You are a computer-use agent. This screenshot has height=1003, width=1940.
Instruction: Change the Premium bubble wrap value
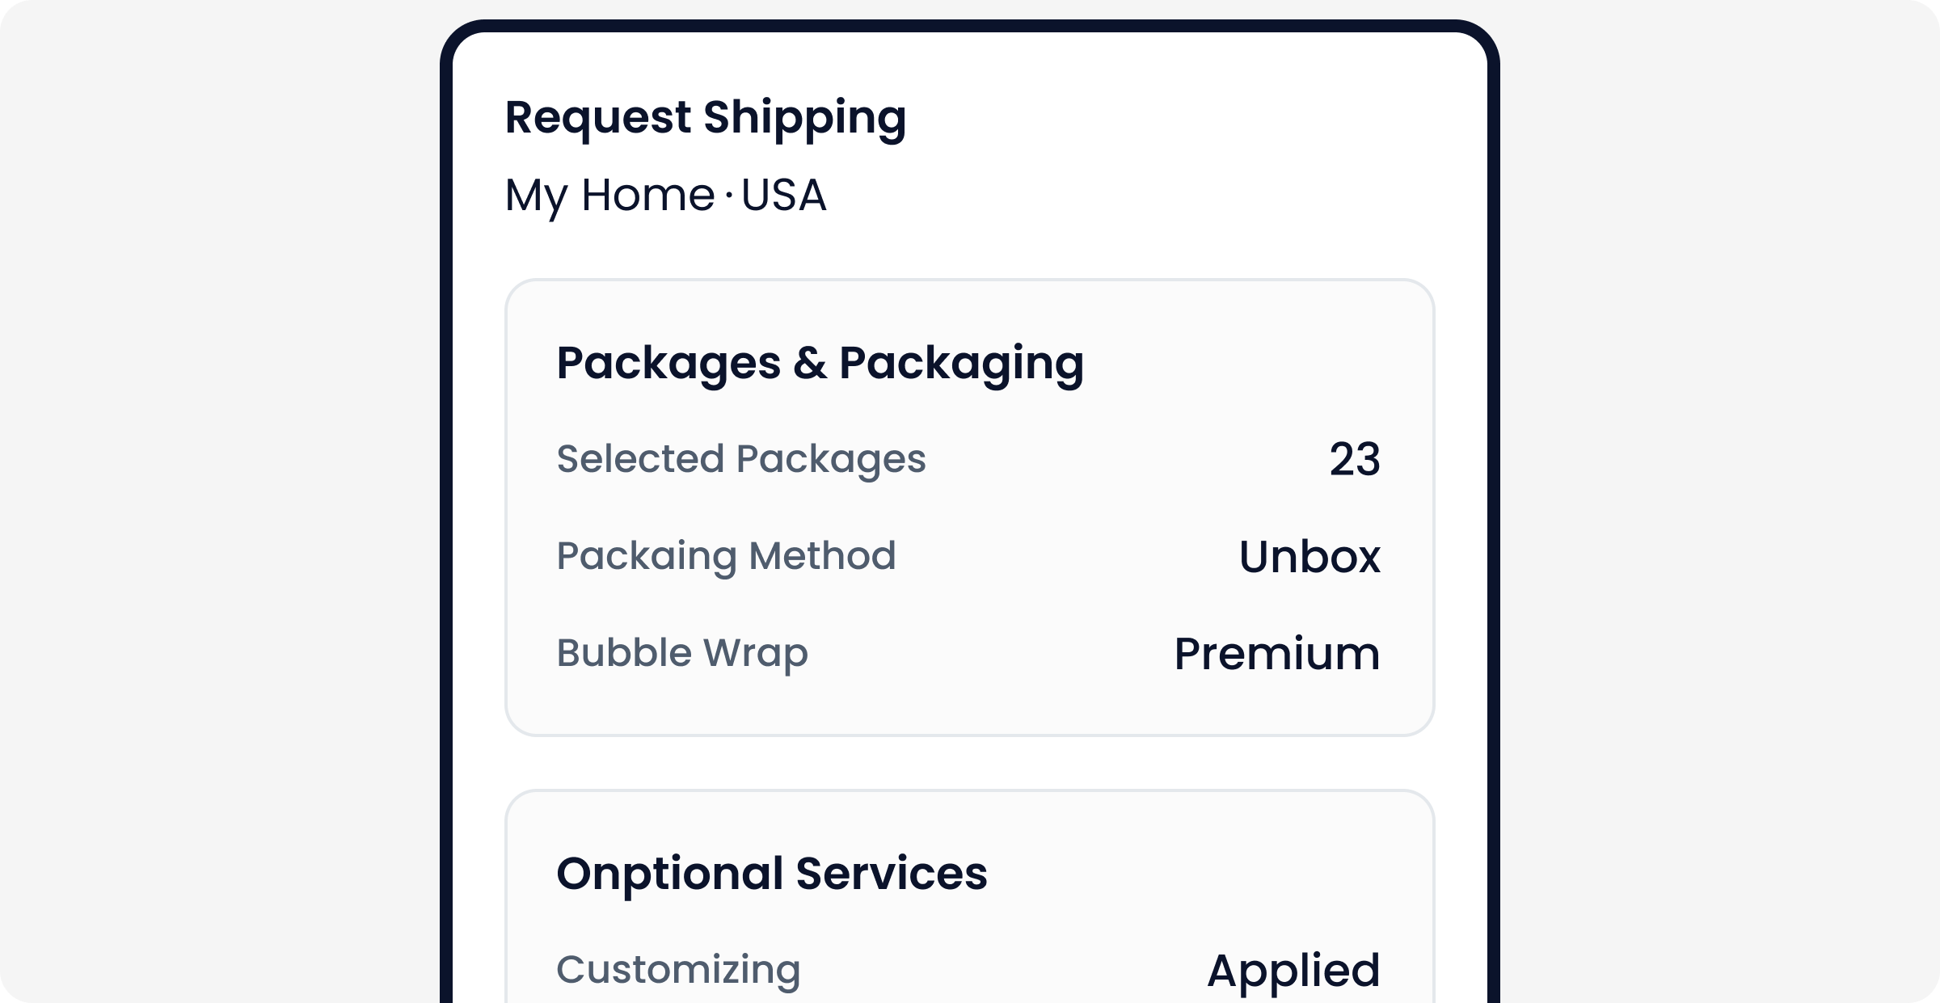pyautogui.click(x=1277, y=654)
